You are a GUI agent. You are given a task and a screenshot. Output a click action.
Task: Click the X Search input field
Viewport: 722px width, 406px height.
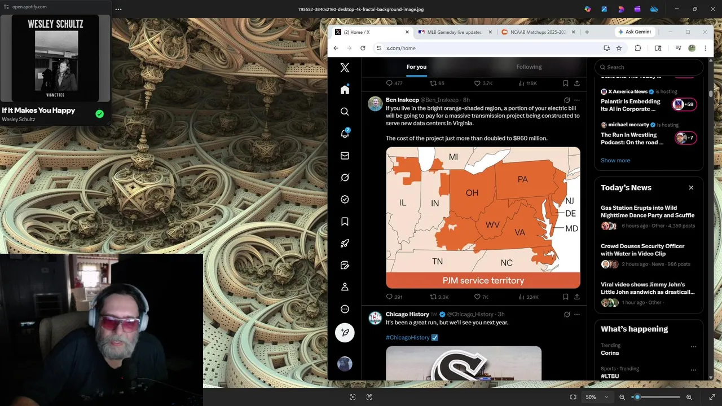coord(649,67)
